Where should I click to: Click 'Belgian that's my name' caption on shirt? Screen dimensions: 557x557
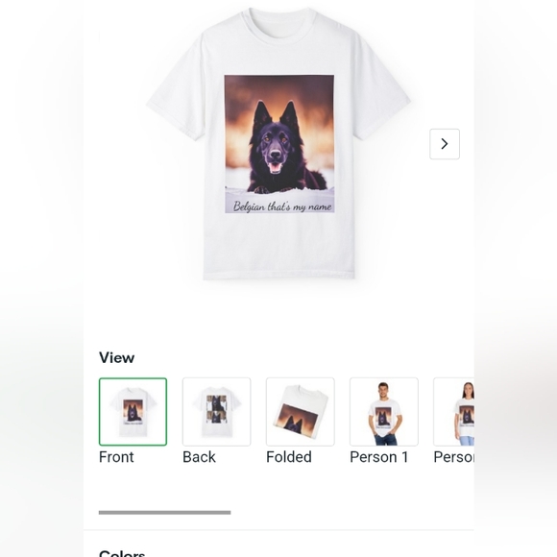point(282,206)
